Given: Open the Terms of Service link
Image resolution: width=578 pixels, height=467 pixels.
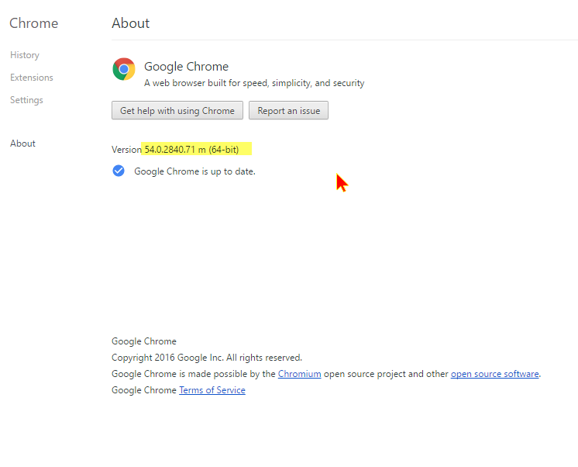Looking at the screenshot, I should coord(212,390).
